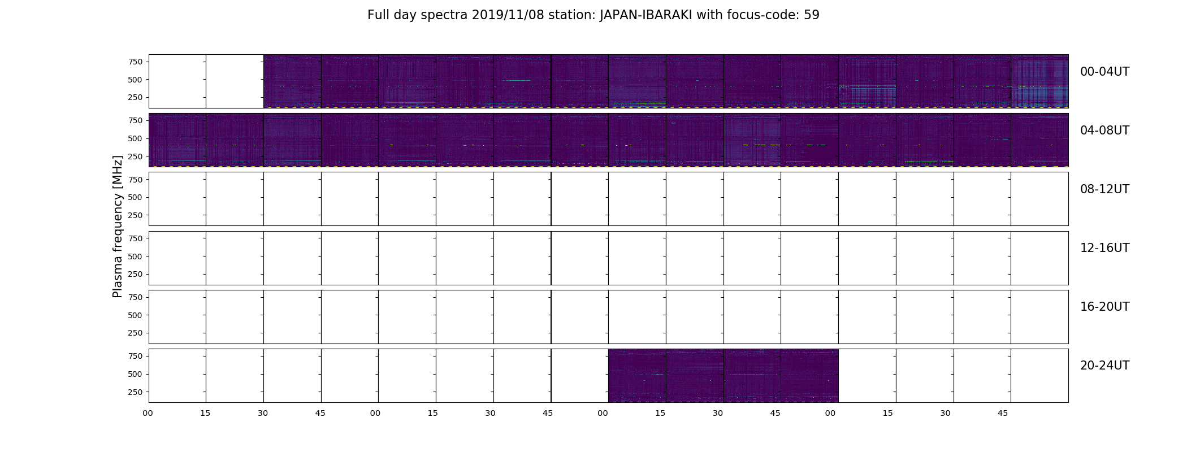Select the 500 tick in the 20-24UT row
1187x452 pixels.
135,374
